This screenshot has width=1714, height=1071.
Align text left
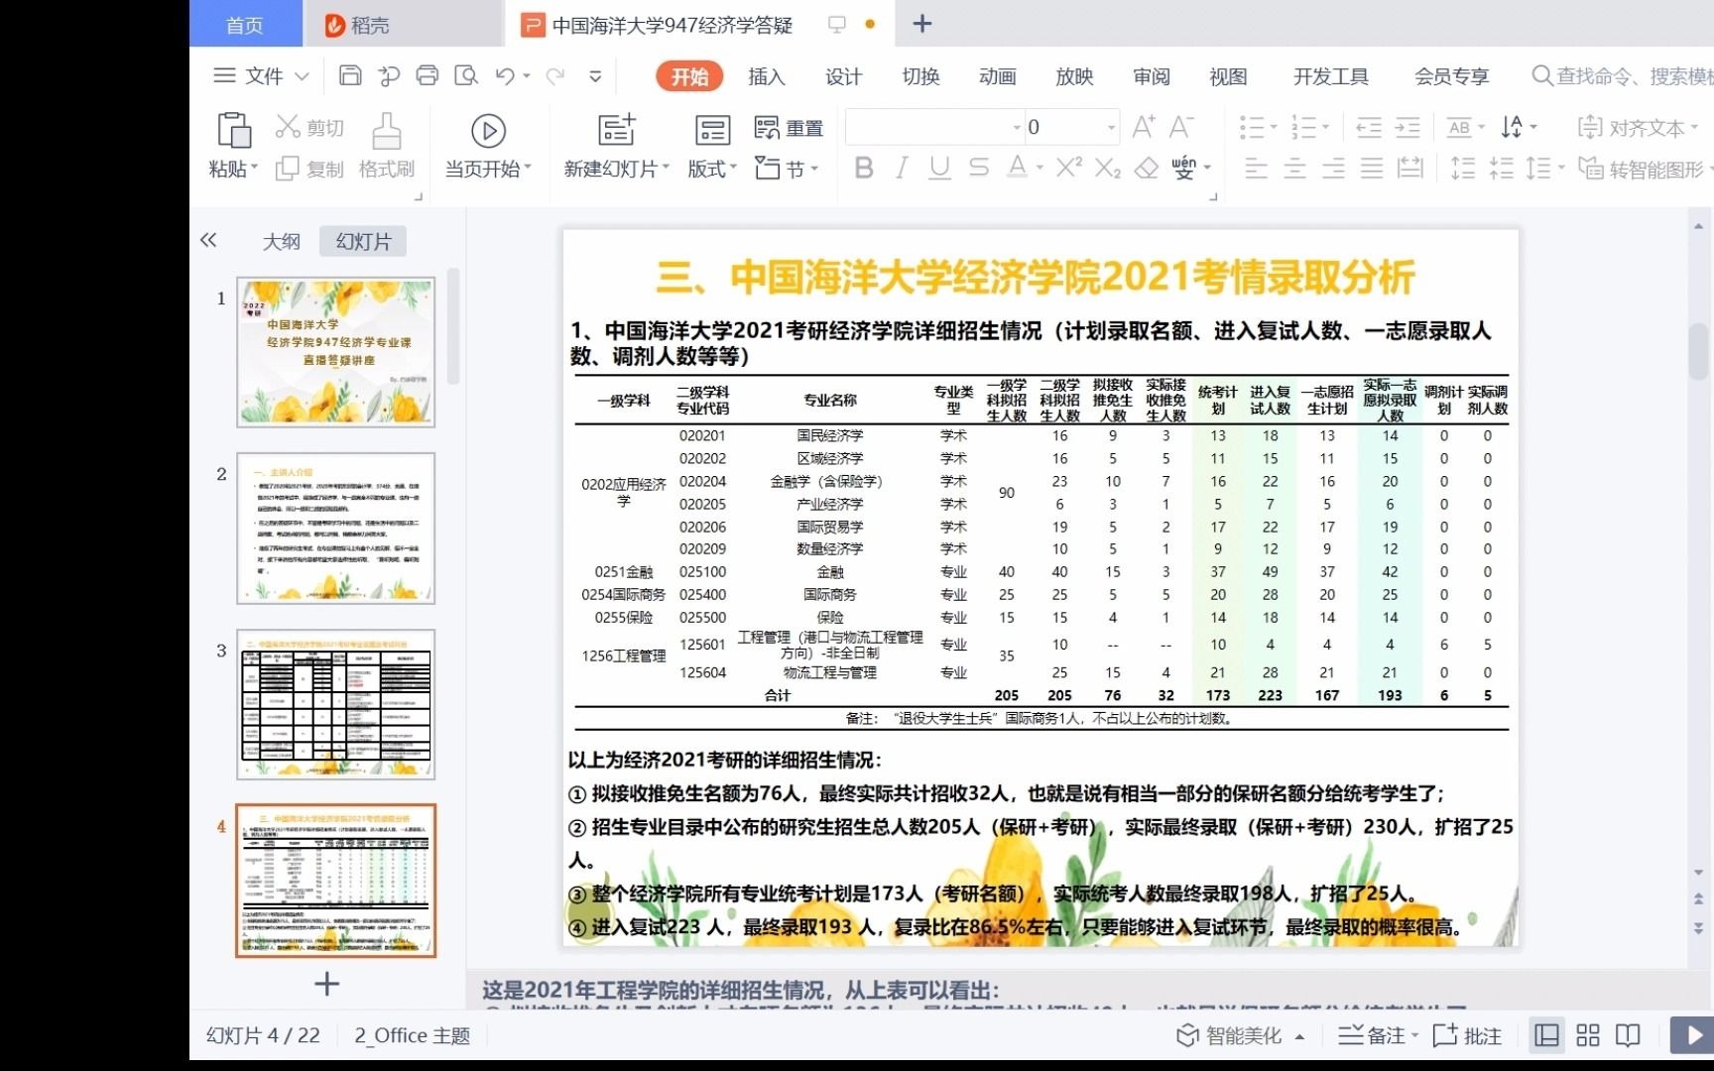(1256, 169)
